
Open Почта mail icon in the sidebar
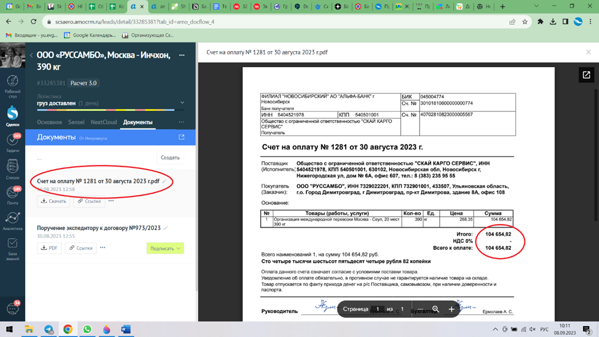12,194
